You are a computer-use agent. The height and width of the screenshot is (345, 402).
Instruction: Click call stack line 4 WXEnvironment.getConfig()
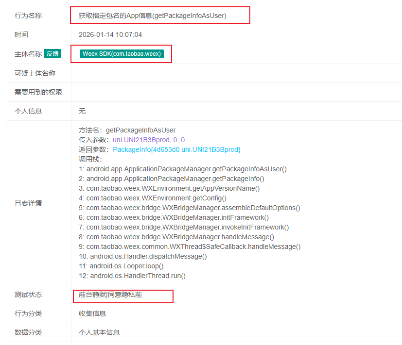[x=153, y=198]
